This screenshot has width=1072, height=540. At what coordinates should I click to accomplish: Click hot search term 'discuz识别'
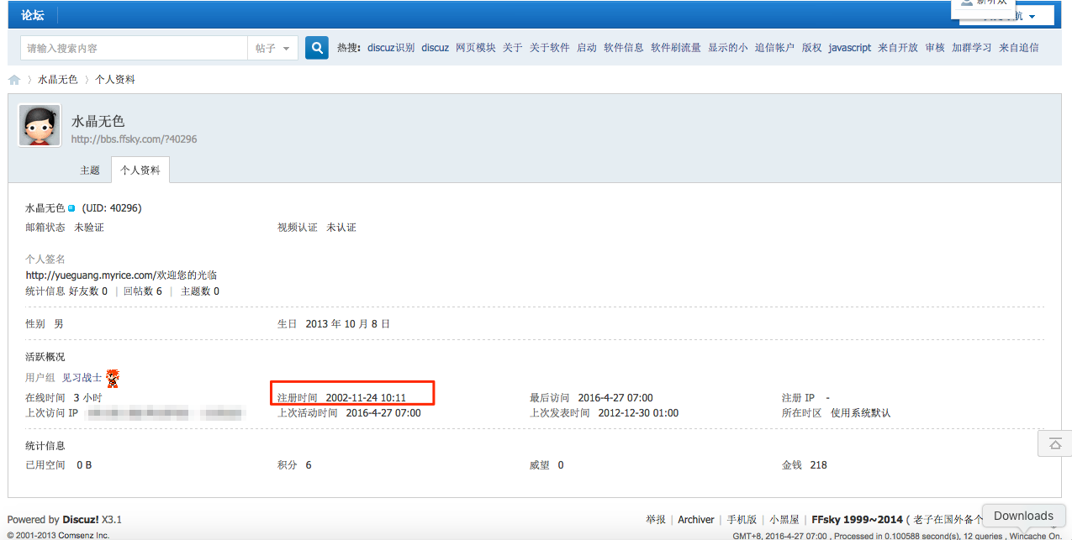[390, 48]
